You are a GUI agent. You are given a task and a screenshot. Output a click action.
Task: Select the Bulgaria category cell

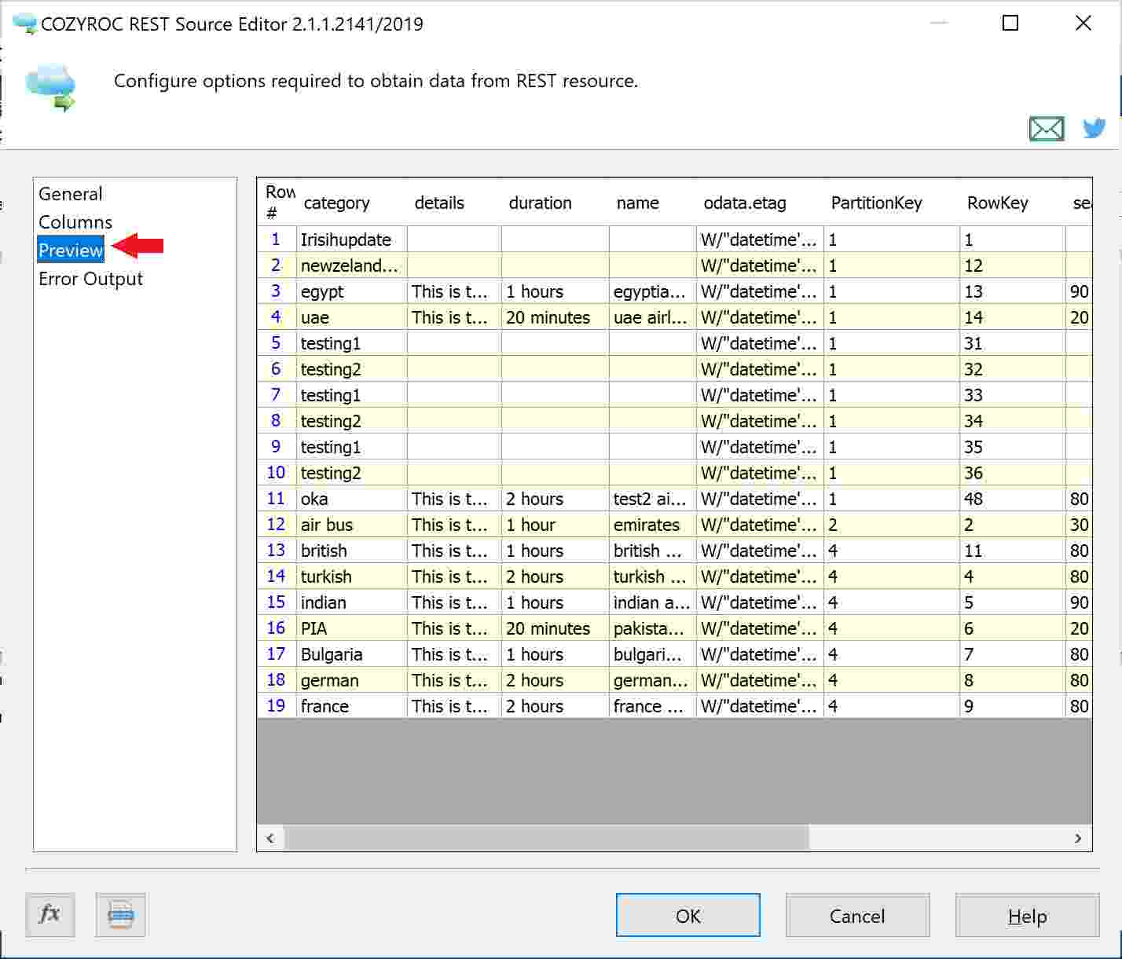click(351, 654)
